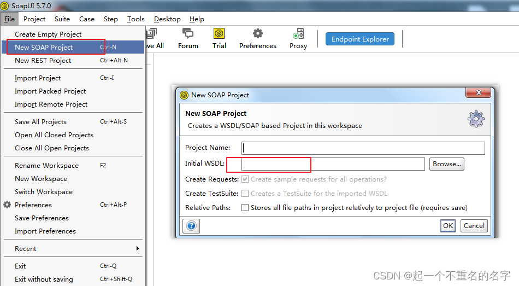Open Preferences from File menu

point(73,205)
